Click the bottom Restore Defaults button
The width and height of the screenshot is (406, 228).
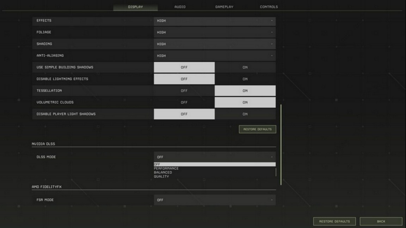[334, 221]
